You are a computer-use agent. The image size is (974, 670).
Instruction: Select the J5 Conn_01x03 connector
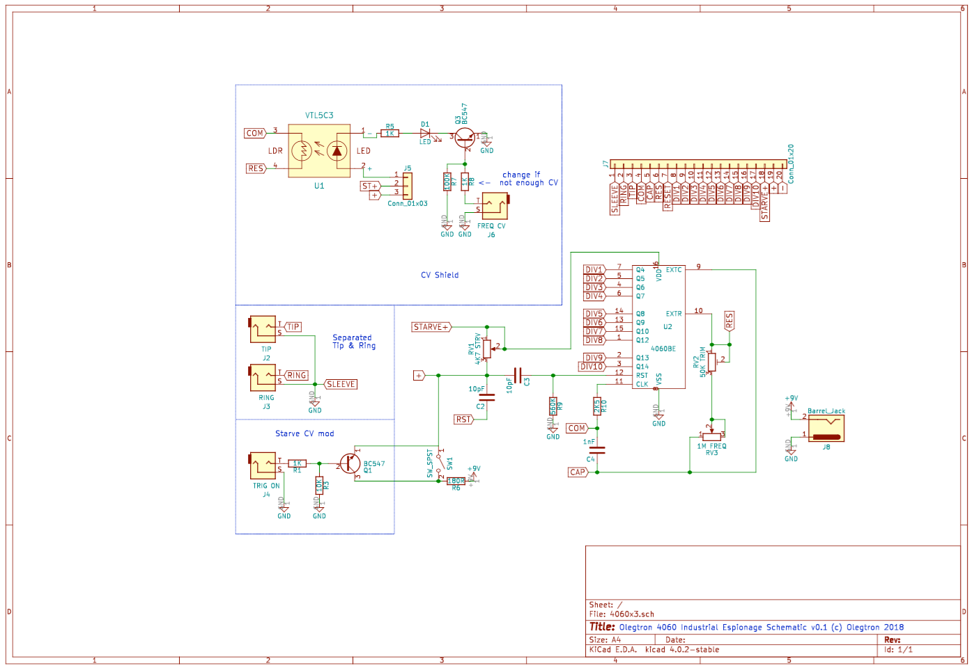(x=407, y=185)
